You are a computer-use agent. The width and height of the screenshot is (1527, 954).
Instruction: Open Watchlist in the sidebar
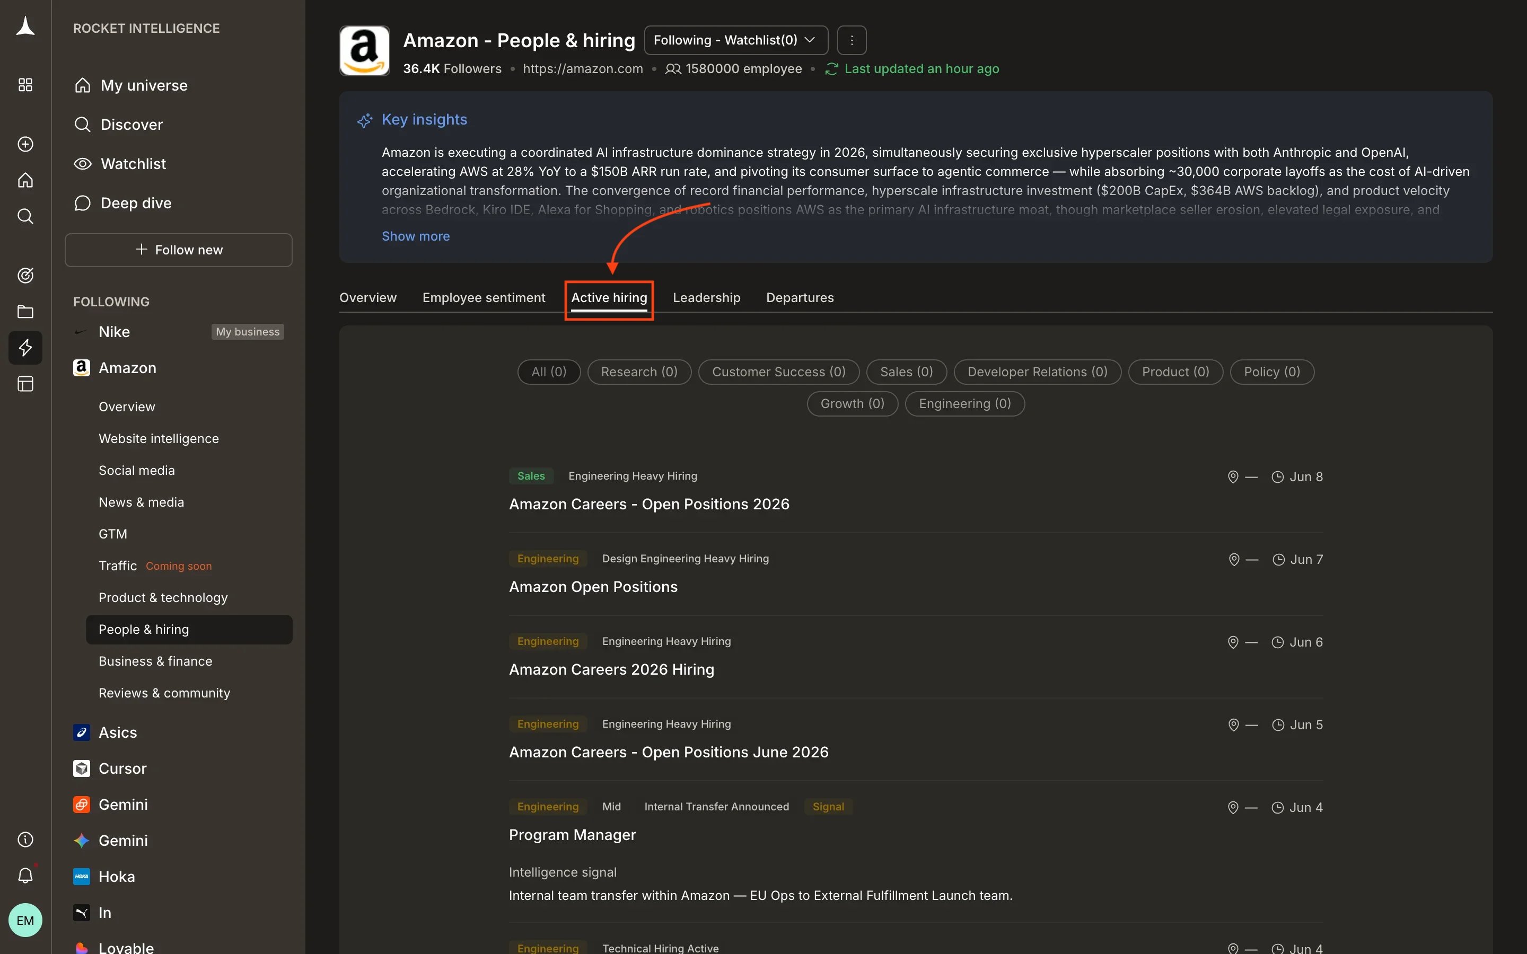point(133,164)
